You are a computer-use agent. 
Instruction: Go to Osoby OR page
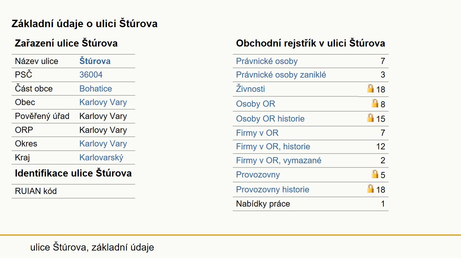[x=255, y=104]
